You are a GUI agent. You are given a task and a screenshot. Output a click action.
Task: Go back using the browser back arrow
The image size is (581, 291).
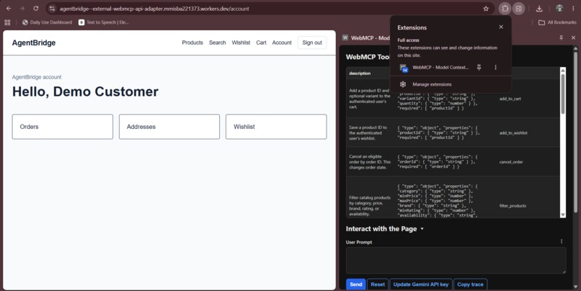[x=9, y=9]
